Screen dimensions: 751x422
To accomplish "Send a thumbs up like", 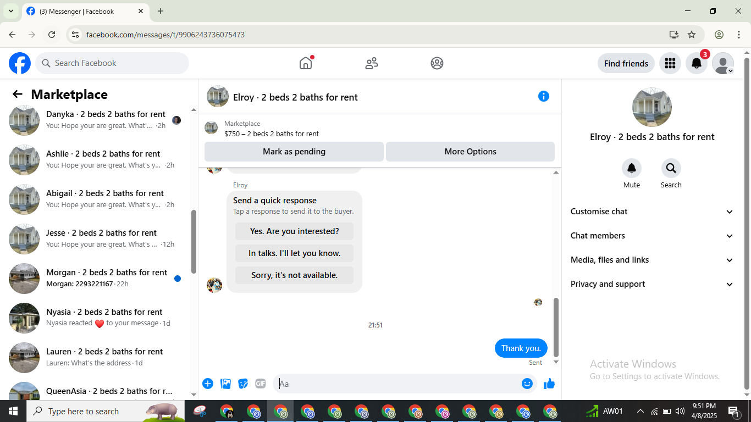I will [549, 384].
